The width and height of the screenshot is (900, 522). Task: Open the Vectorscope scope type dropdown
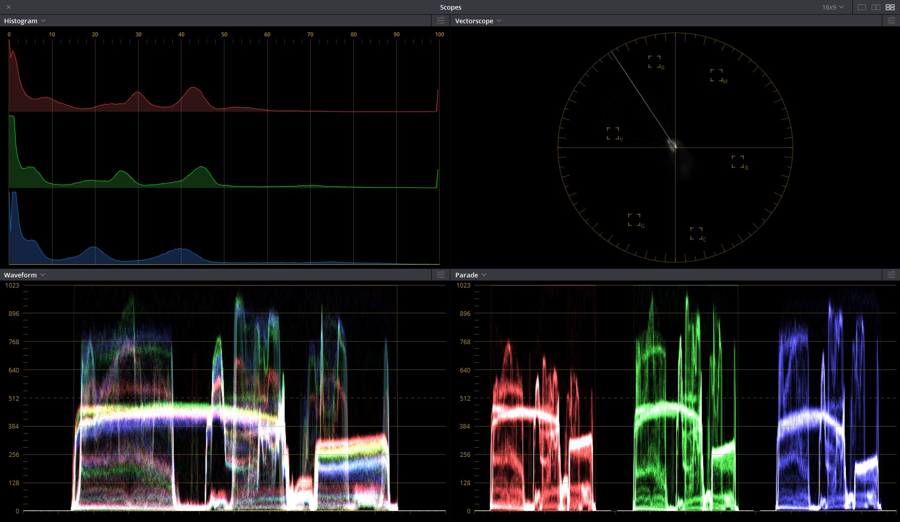[x=478, y=21]
